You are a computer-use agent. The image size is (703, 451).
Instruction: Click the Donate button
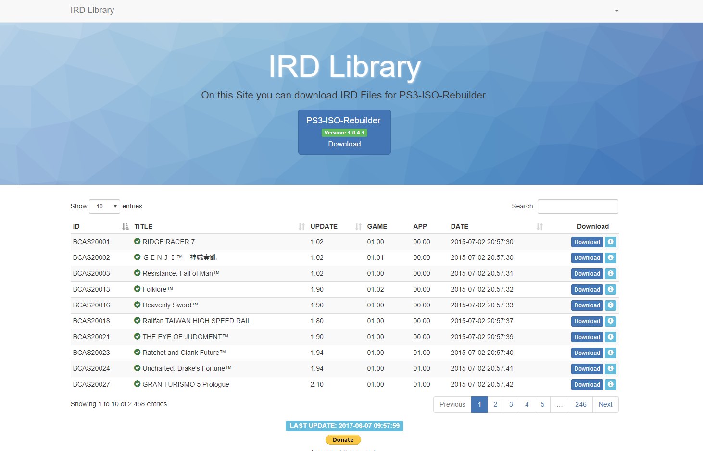(x=343, y=440)
